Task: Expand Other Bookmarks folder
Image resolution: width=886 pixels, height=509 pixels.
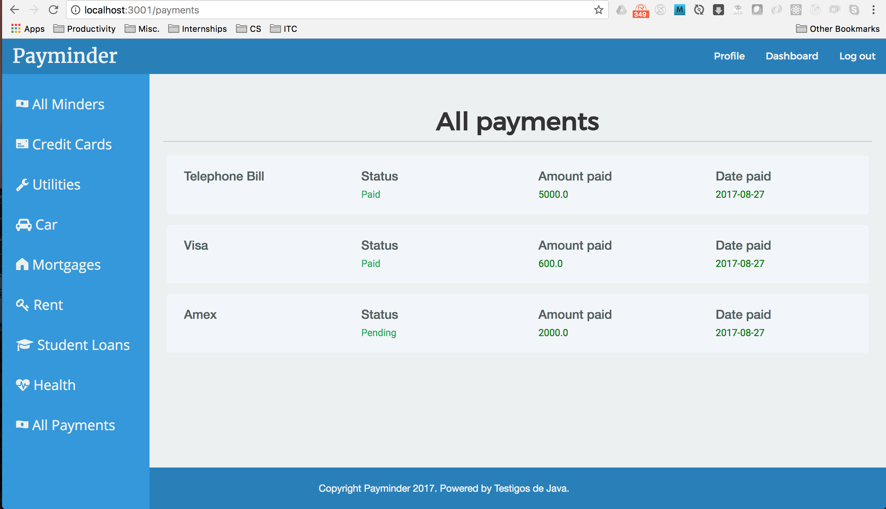Action: pyautogui.click(x=838, y=29)
